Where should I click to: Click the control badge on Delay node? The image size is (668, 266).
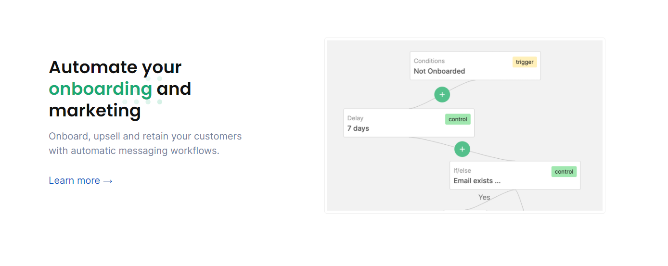pos(458,119)
